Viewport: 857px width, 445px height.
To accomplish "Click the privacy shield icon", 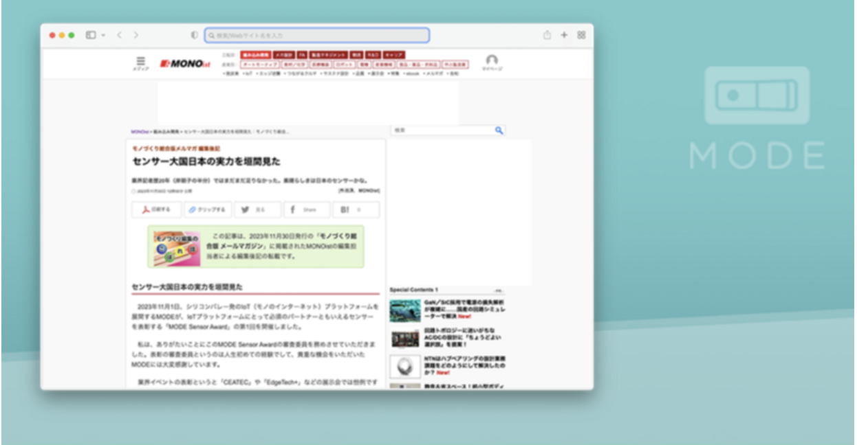I will coord(194,35).
